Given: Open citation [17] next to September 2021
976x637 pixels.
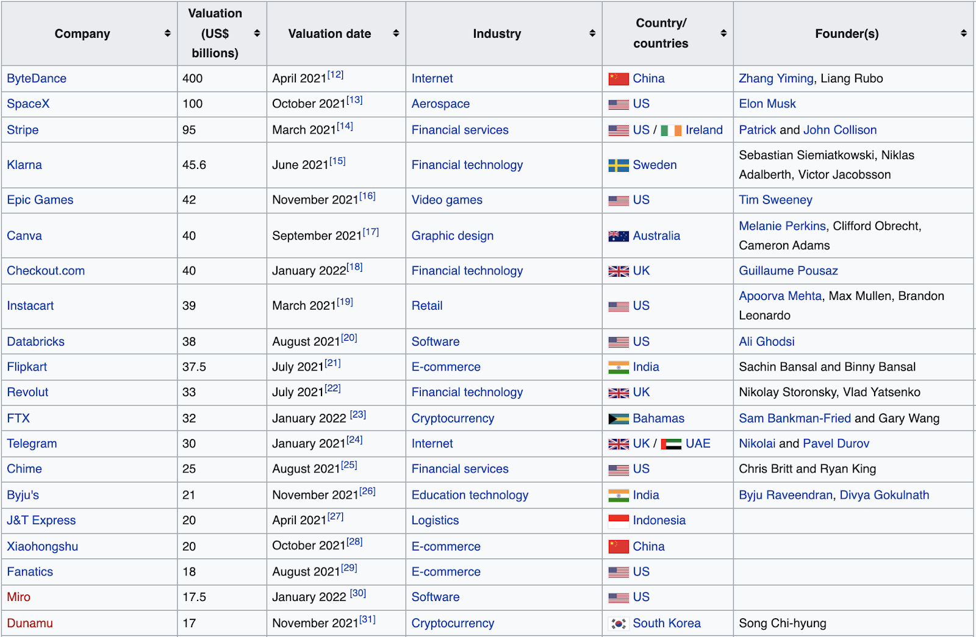Looking at the screenshot, I should point(371,232).
